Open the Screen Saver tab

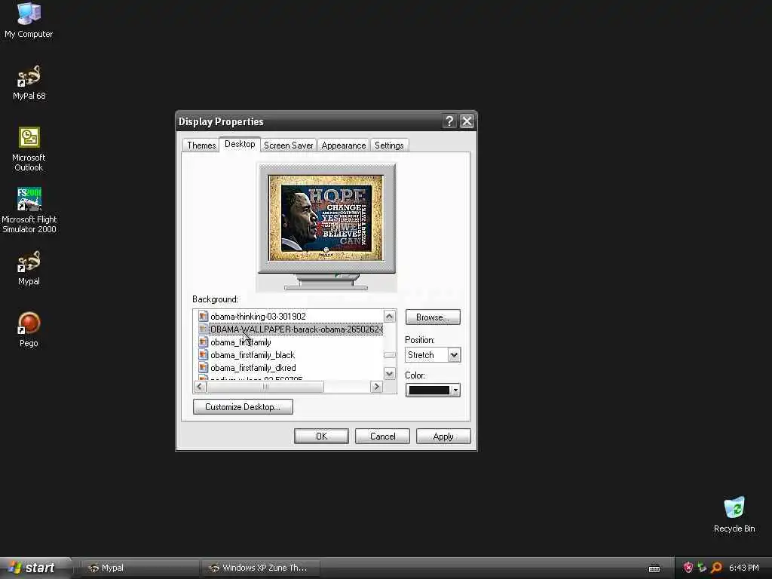coord(289,146)
